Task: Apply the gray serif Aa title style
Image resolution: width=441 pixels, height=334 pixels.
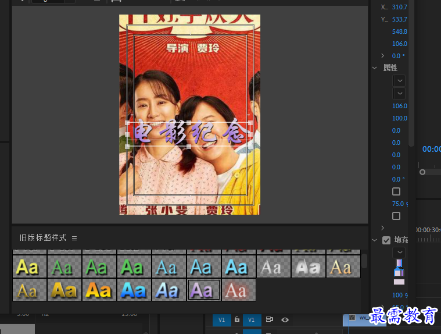Action: [x=274, y=267]
